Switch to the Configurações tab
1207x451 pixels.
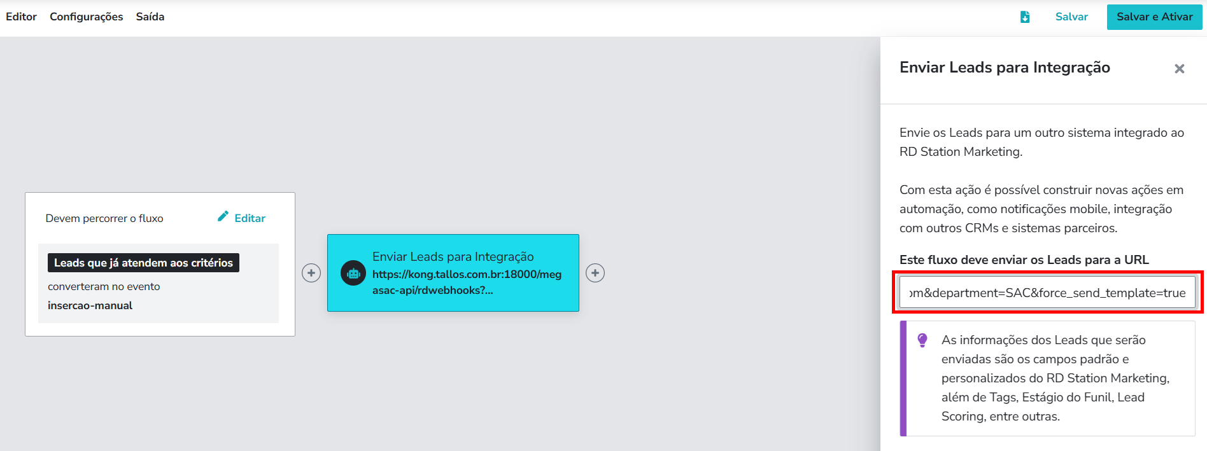click(x=87, y=17)
